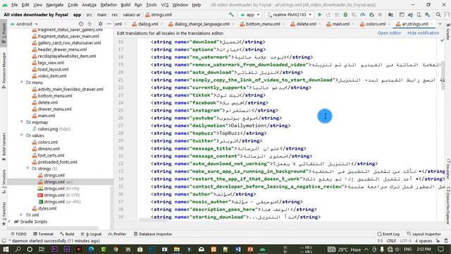Switch to the delete.xml editor tab
451x254 pixels.
[x=304, y=24]
